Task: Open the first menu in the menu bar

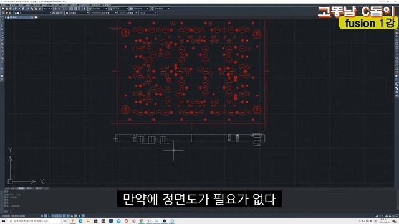Action: coord(4,5)
